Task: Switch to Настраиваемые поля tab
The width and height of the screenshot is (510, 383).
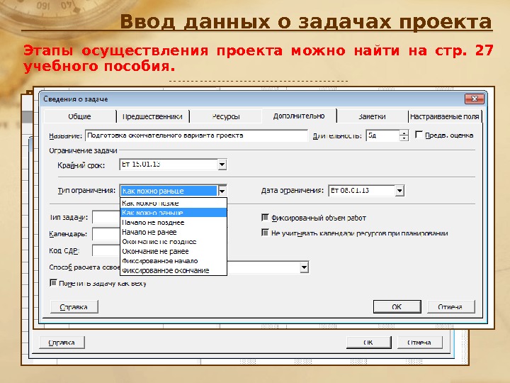Action: click(x=445, y=116)
